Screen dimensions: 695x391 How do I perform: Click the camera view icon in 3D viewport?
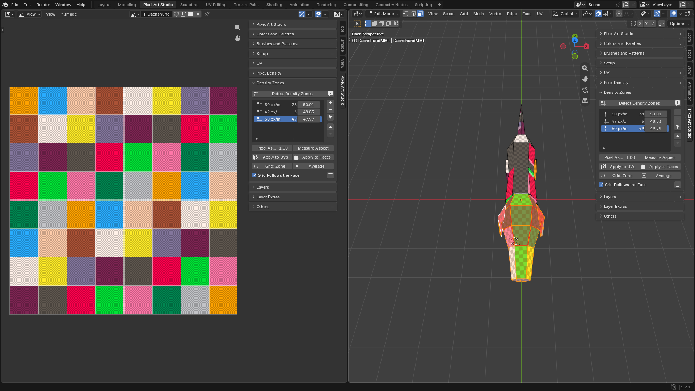585,90
